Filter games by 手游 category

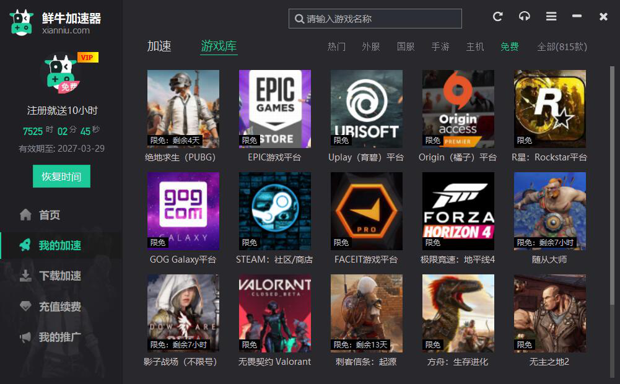(x=440, y=47)
